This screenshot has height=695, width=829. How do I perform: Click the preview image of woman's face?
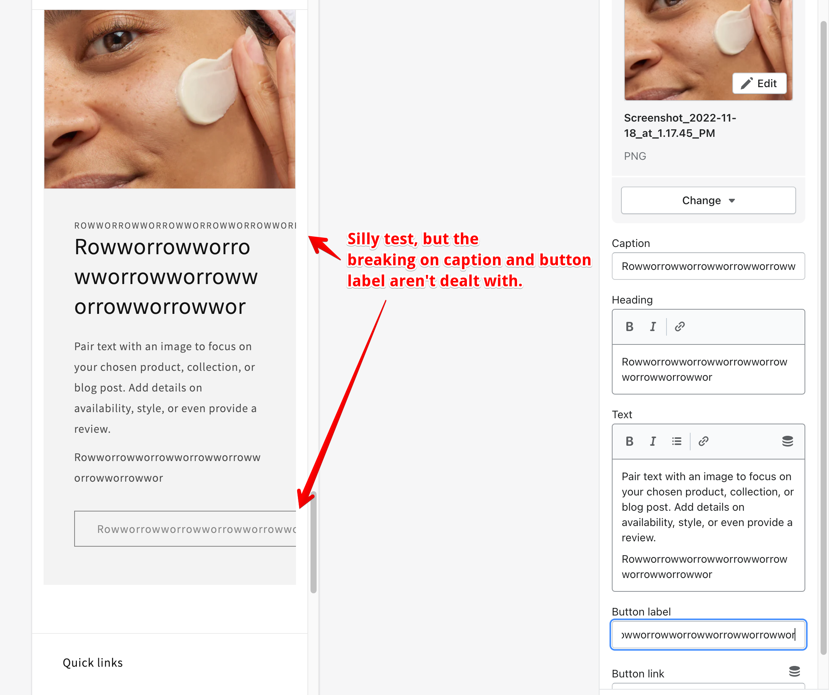point(170,99)
